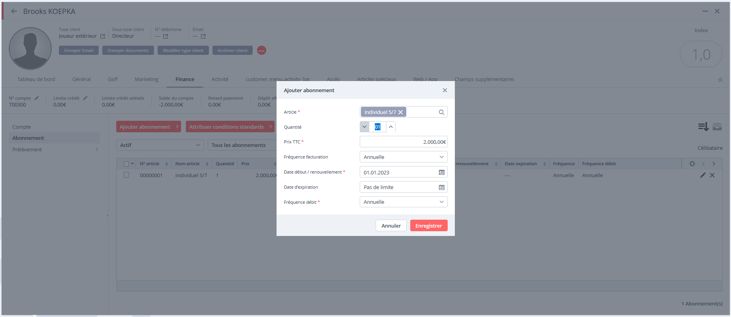Viewport: 731px width, 317px height.
Task: Select the Finance tab
Action: pos(185,79)
